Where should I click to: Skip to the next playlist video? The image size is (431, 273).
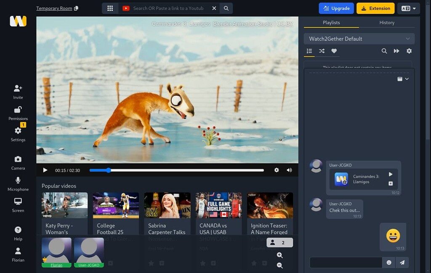pos(396,51)
